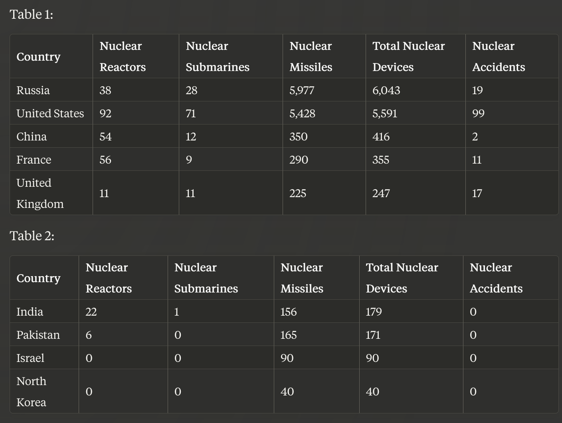562x423 pixels.
Task: Click India's submarines value 1
Action: 176,312
